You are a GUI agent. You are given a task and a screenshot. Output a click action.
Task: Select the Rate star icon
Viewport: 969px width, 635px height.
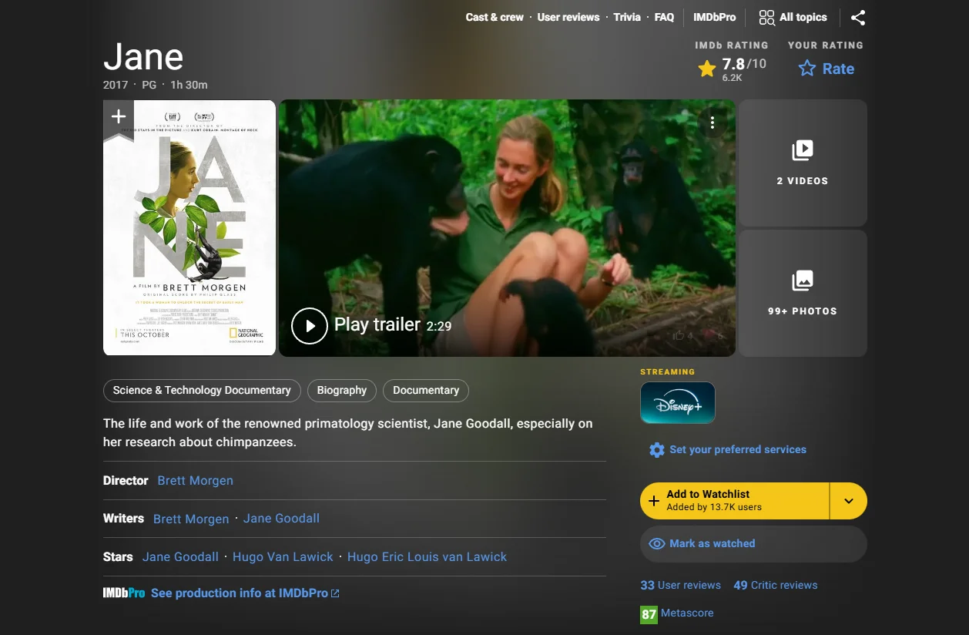(x=806, y=69)
